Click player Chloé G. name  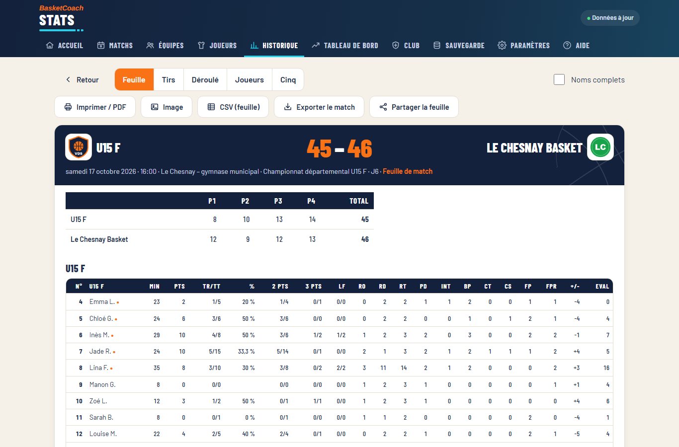point(101,318)
